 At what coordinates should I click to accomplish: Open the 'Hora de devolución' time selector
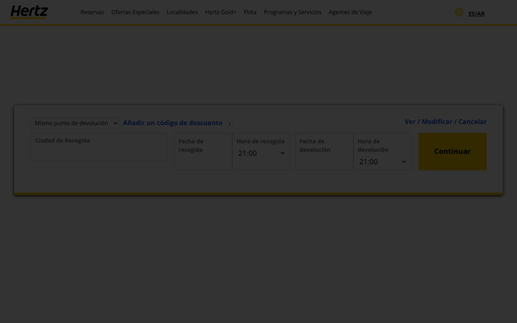(x=382, y=161)
